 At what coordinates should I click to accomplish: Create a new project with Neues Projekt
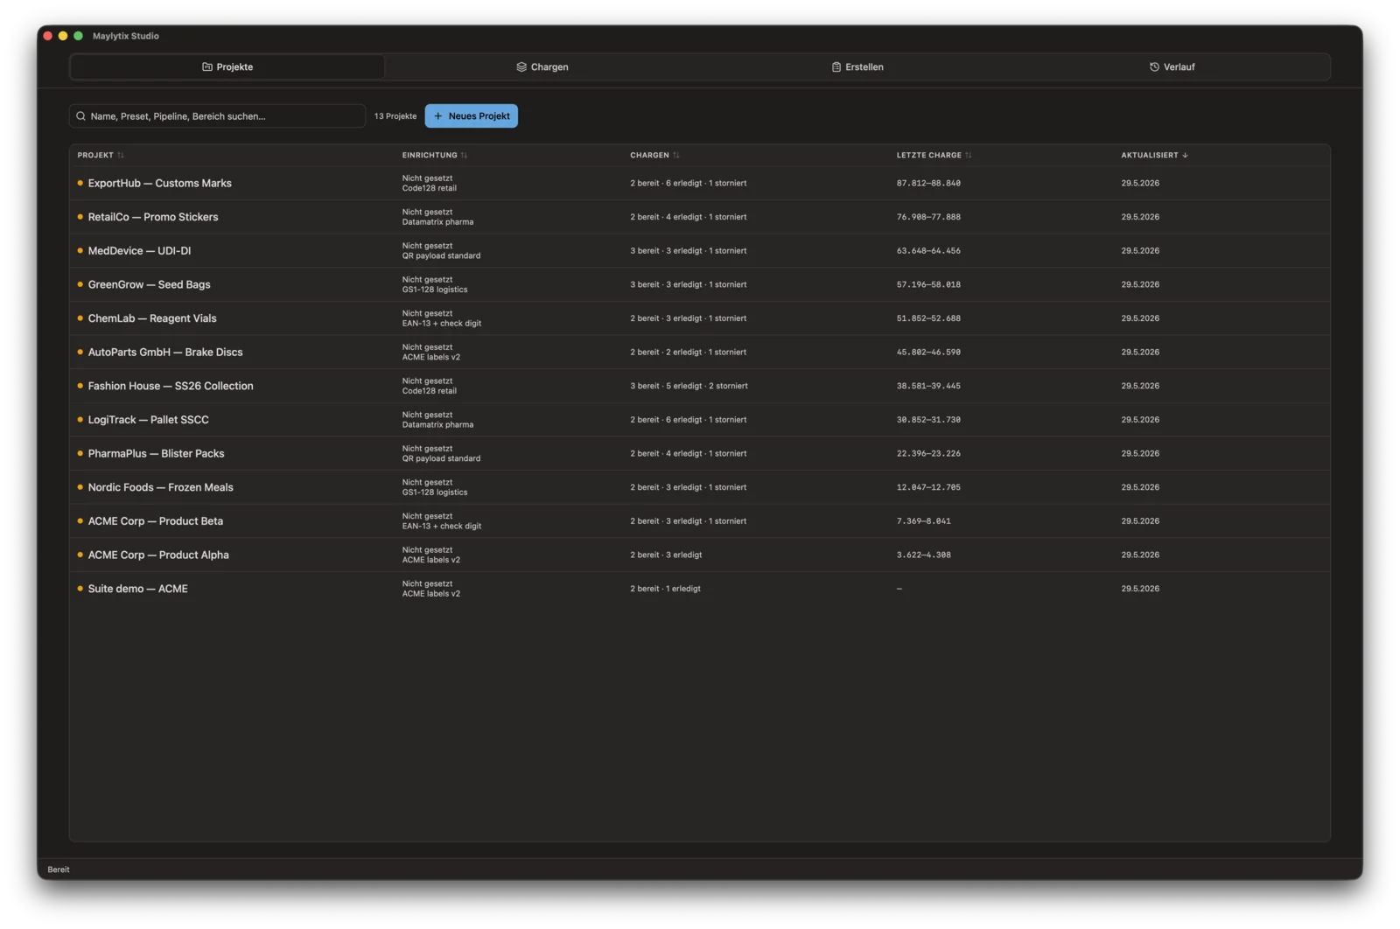pyautogui.click(x=472, y=116)
